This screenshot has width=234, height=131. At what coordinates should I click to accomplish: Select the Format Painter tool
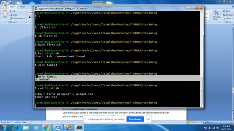click(x=17, y=19)
